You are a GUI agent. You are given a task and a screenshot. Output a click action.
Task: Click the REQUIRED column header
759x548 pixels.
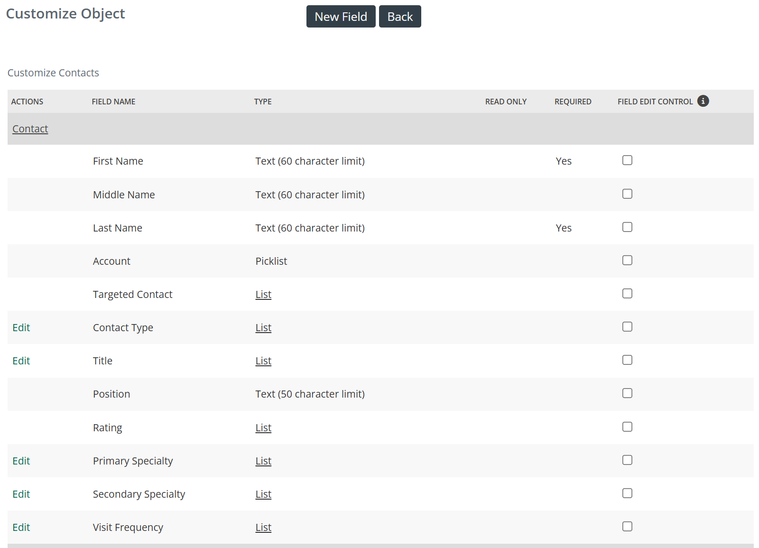(573, 102)
